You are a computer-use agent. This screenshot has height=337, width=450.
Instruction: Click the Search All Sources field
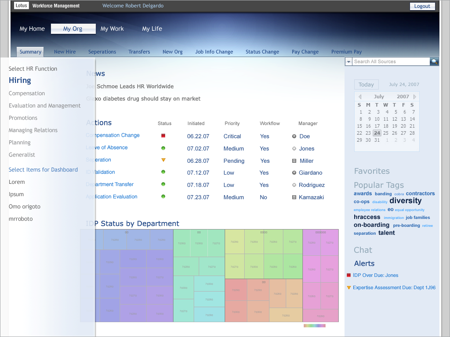tap(391, 61)
